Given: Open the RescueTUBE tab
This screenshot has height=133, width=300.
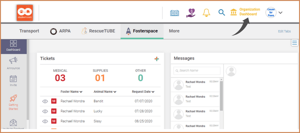Looking at the screenshot, I should tap(98, 31).
